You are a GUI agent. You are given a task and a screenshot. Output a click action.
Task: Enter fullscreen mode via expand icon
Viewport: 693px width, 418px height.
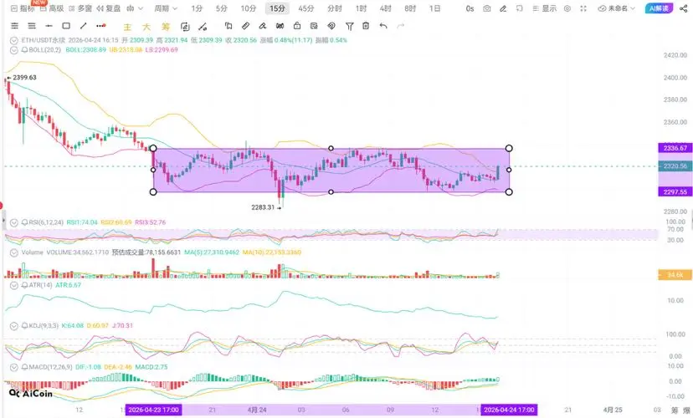pos(583,8)
